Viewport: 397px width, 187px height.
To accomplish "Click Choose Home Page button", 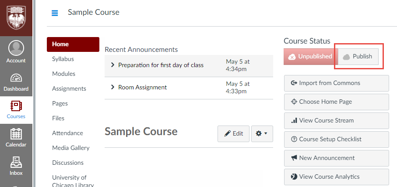I will (336, 102).
